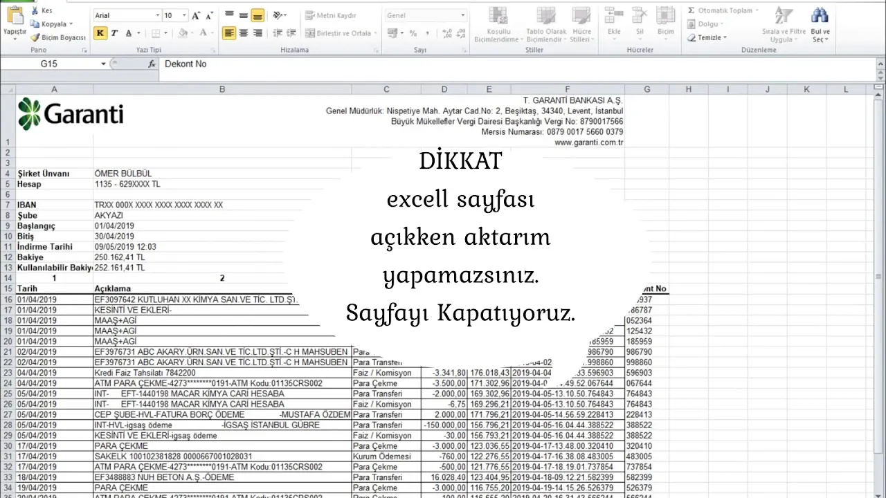Open Tablo Olarak Biçimlendir gallery
Screen dimensions: 886x498
[545, 25]
